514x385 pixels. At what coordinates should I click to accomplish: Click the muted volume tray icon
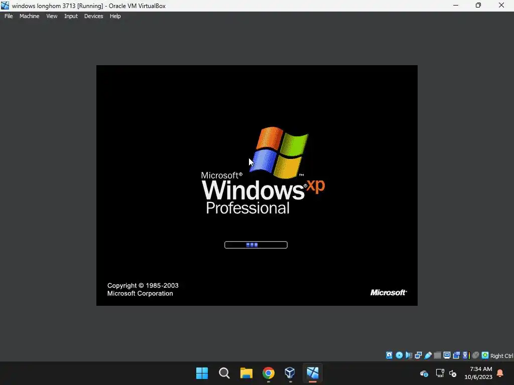[453, 373]
